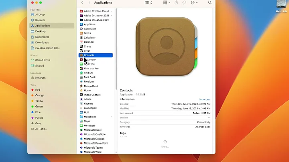Select the Books app icon

pyautogui.click(x=81, y=33)
